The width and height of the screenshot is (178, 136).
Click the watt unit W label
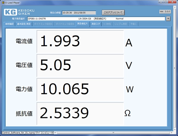[130, 89]
